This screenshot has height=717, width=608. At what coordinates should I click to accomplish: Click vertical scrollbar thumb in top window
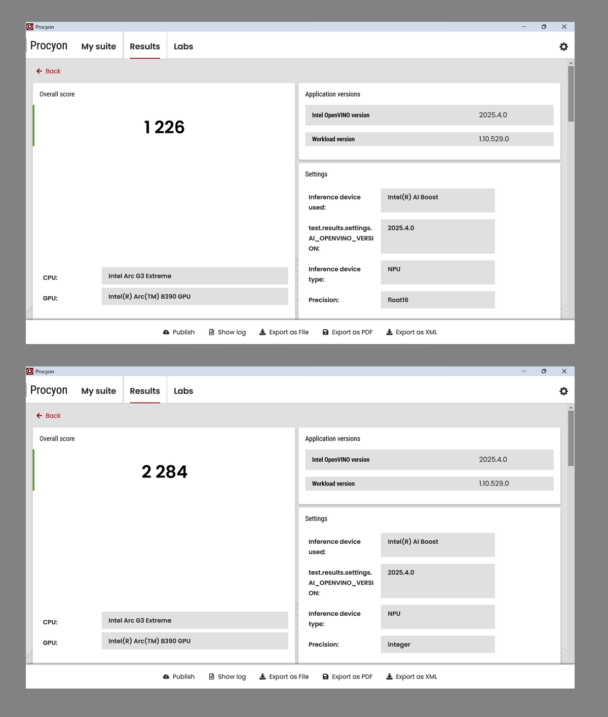coord(571,94)
